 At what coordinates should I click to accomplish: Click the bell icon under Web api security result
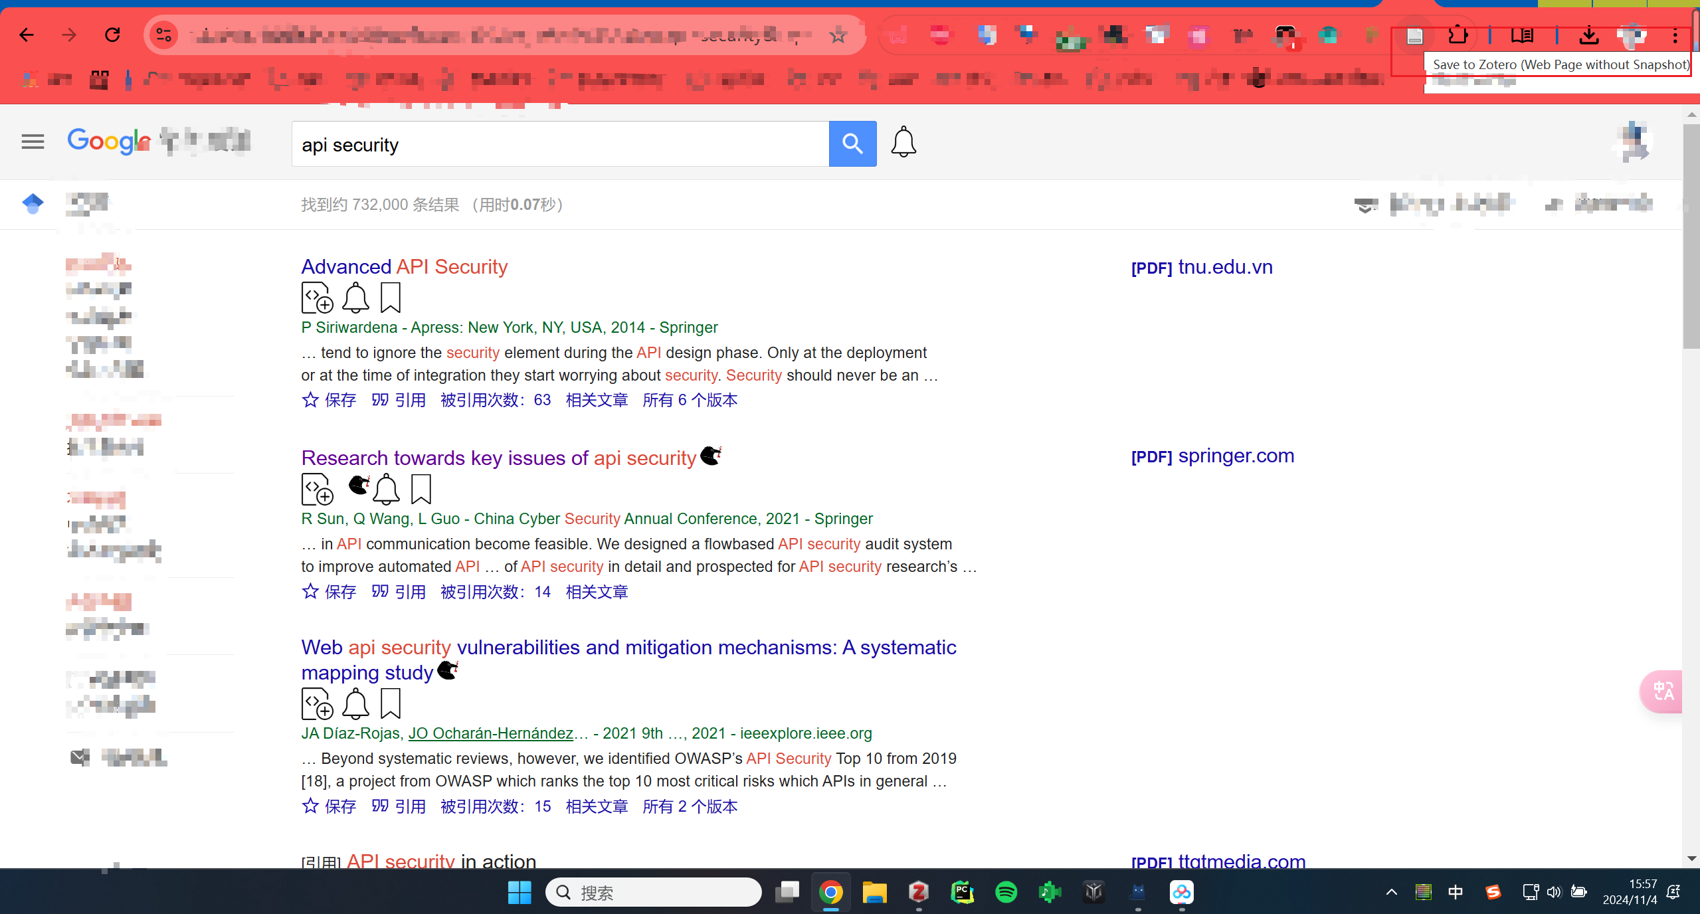[x=355, y=704]
